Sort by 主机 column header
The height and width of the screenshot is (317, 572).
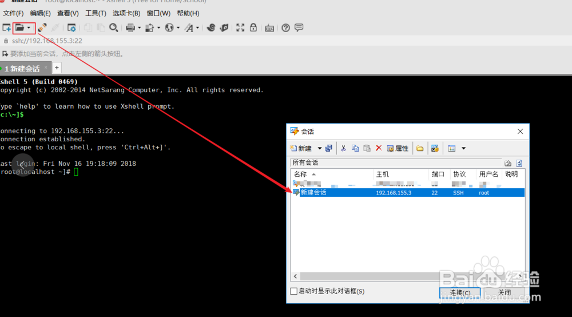[400, 175]
